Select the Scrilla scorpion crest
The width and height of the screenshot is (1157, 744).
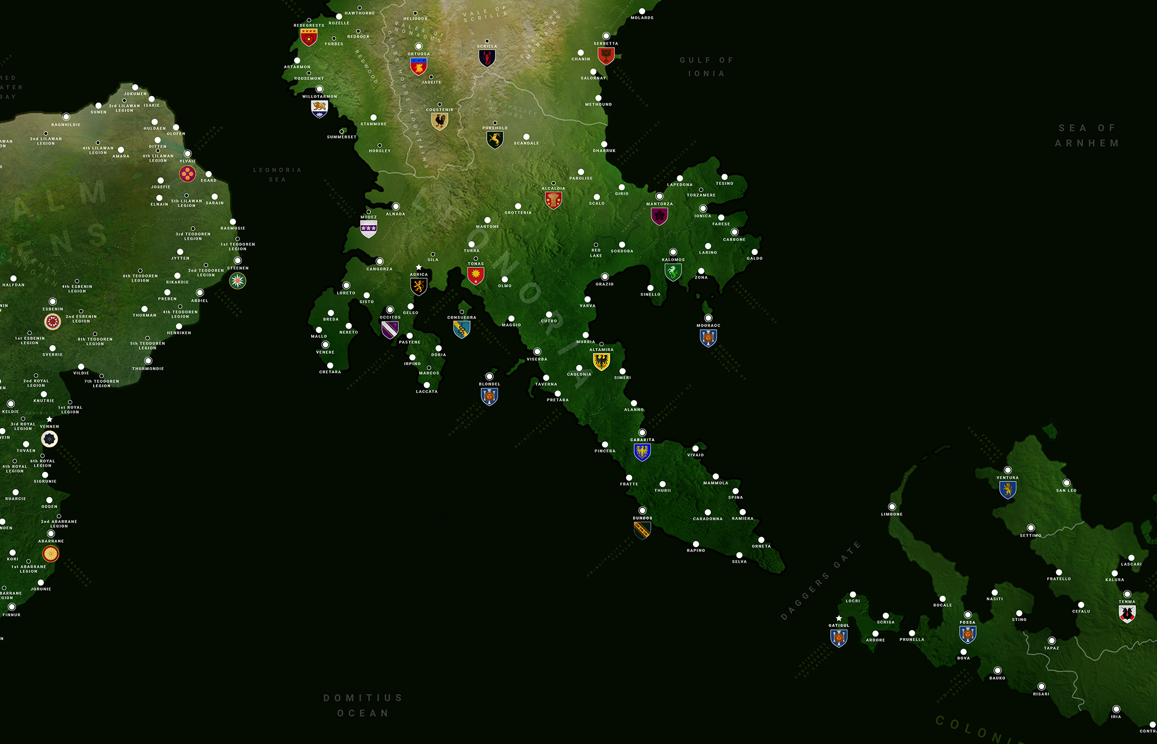[487, 58]
